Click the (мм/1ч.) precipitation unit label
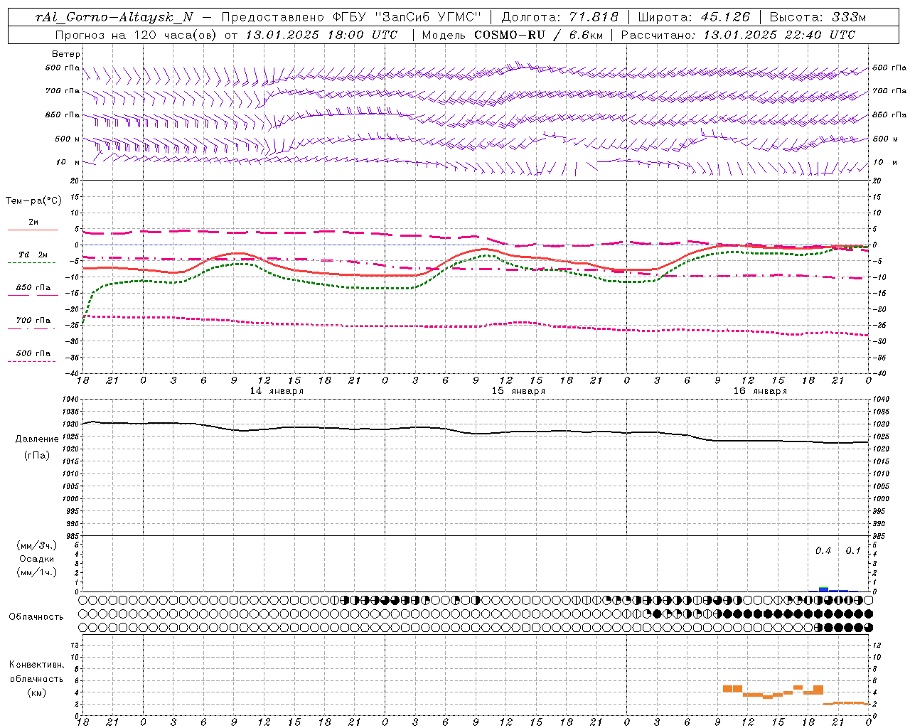 pyautogui.click(x=37, y=572)
